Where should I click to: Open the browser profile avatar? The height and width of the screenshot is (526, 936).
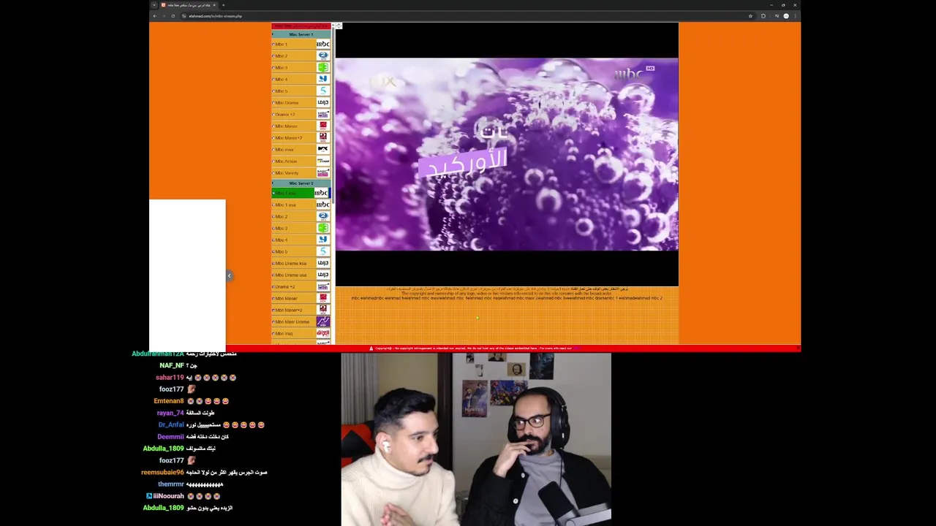click(786, 15)
